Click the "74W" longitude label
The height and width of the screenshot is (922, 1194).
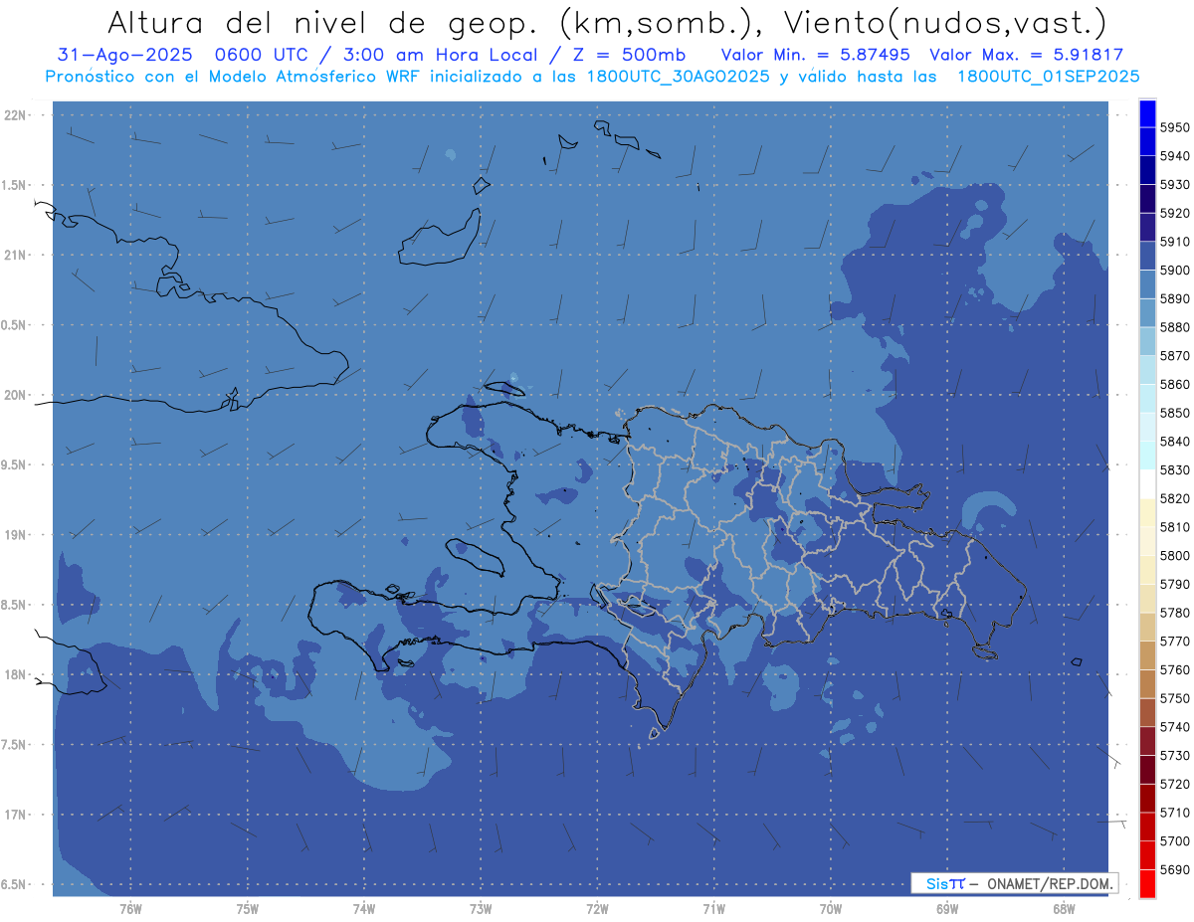[x=364, y=908]
